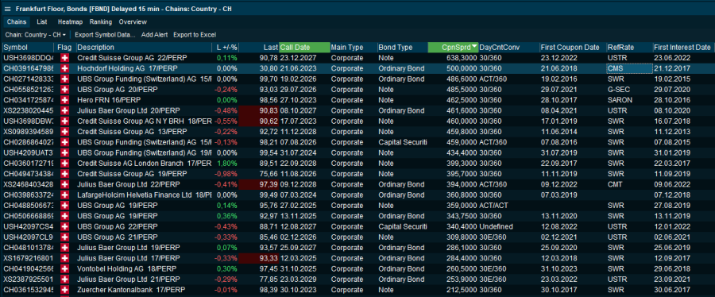The image size is (715, 297).
Task: Click the Swiss flag in Hochdorf Holding row
Action: pos(64,68)
